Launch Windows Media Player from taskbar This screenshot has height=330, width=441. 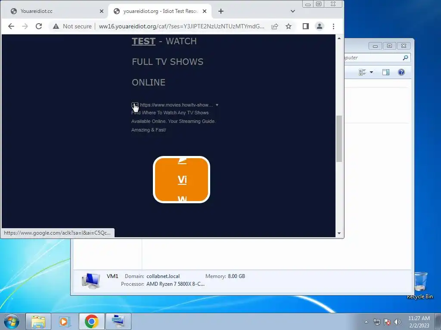pos(65,321)
